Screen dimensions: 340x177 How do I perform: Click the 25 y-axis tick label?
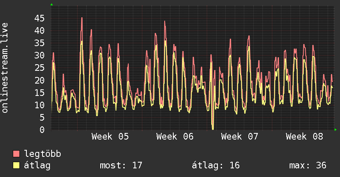[x=40, y=68]
